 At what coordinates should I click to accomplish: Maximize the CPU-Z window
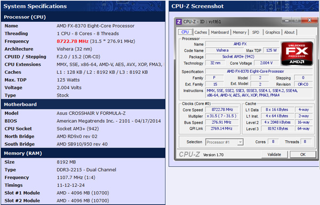point(296,20)
